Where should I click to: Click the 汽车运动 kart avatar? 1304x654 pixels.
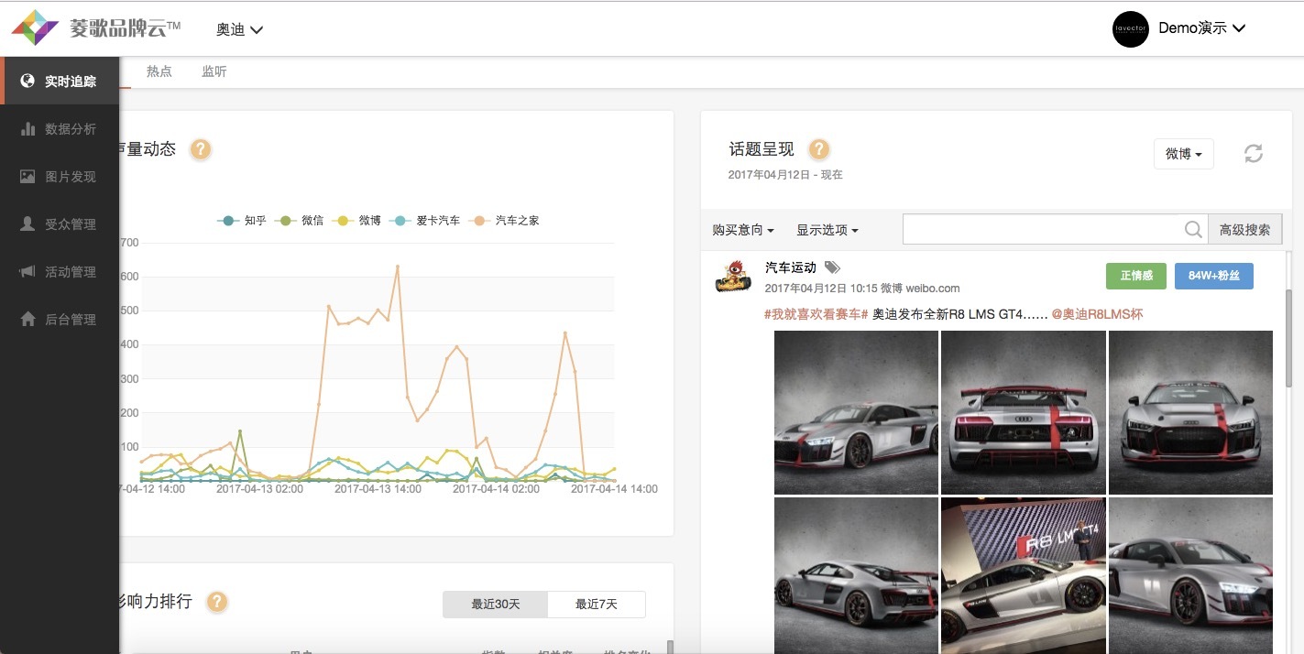(x=732, y=276)
